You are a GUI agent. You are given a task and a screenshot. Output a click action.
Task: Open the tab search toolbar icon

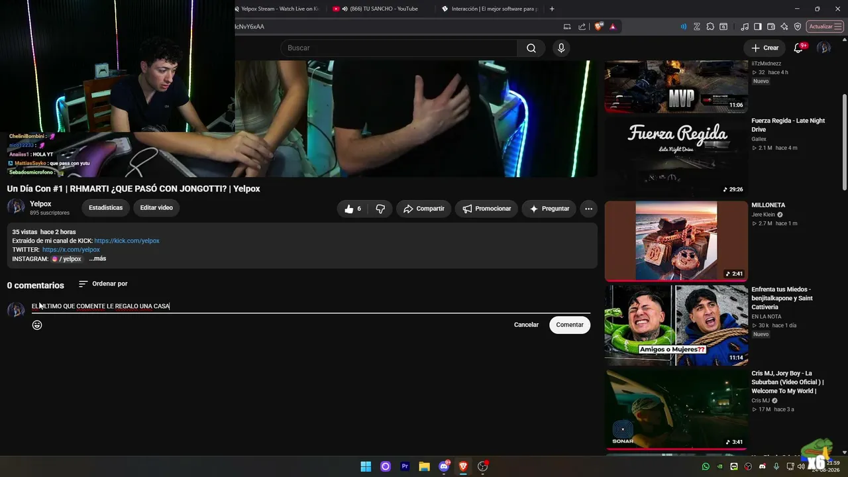(723, 26)
